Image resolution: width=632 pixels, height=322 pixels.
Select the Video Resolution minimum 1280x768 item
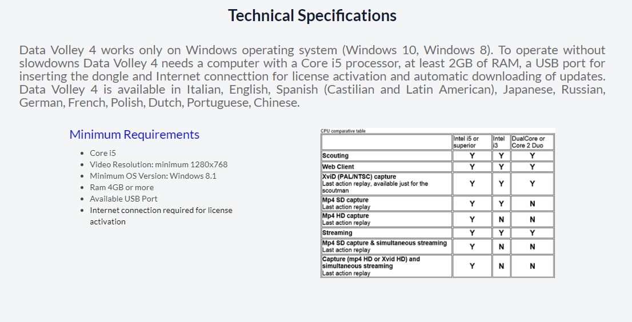click(158, 164)
